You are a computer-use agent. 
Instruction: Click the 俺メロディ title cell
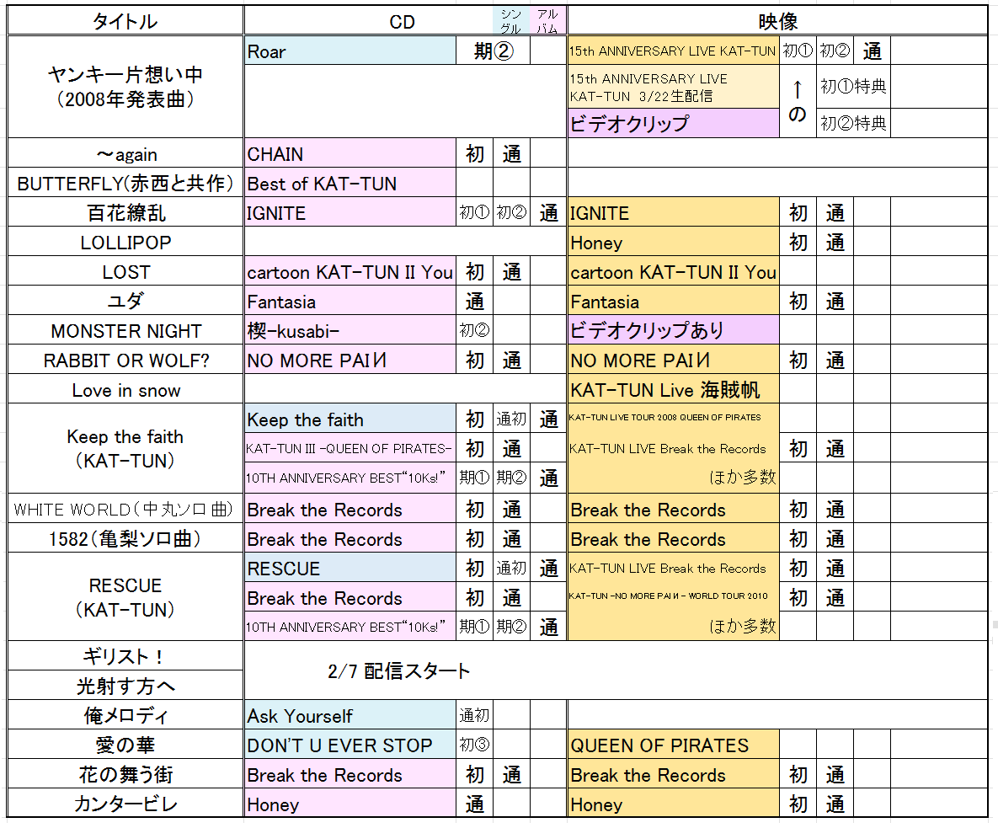click(x=125, y=715)
